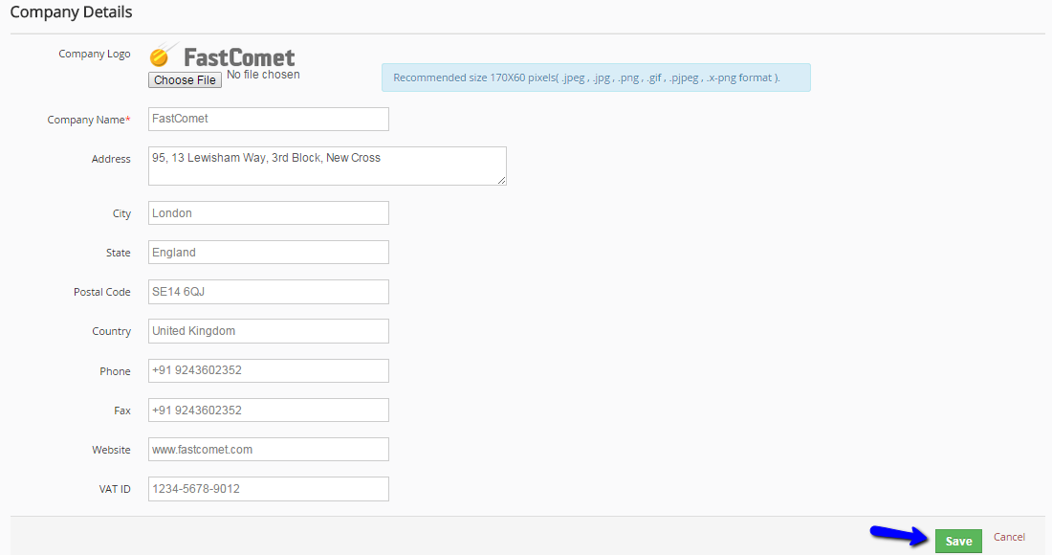Click the City label text

pos(121,213)
